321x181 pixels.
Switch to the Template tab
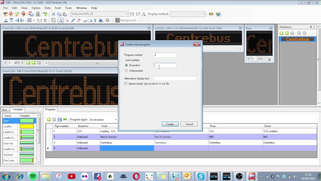pyautogui.click(x=17, y=109)
